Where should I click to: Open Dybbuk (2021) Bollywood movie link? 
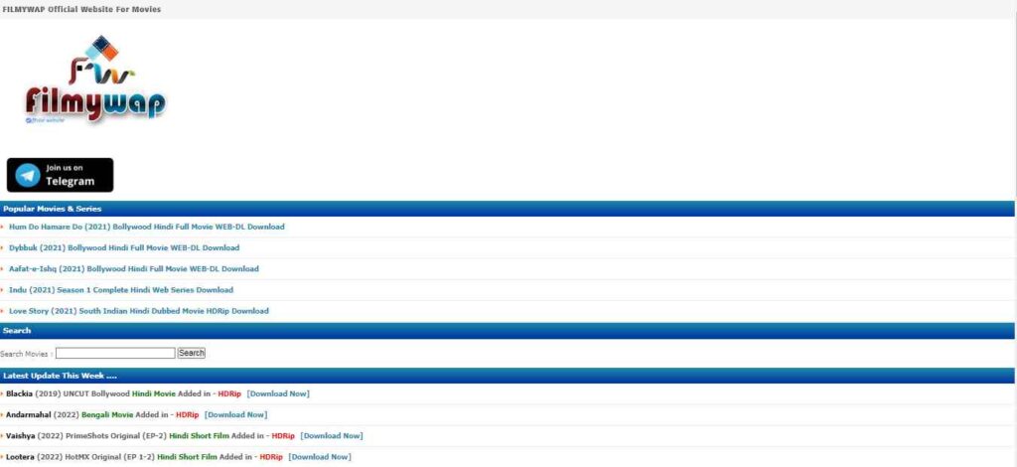coord(124,247)
